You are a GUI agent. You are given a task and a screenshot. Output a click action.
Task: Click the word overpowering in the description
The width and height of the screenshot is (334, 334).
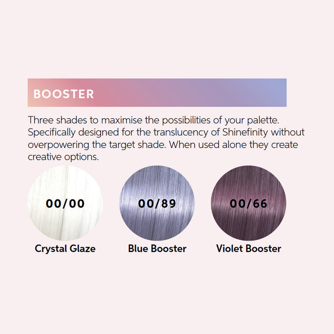(x=55, y=145)
